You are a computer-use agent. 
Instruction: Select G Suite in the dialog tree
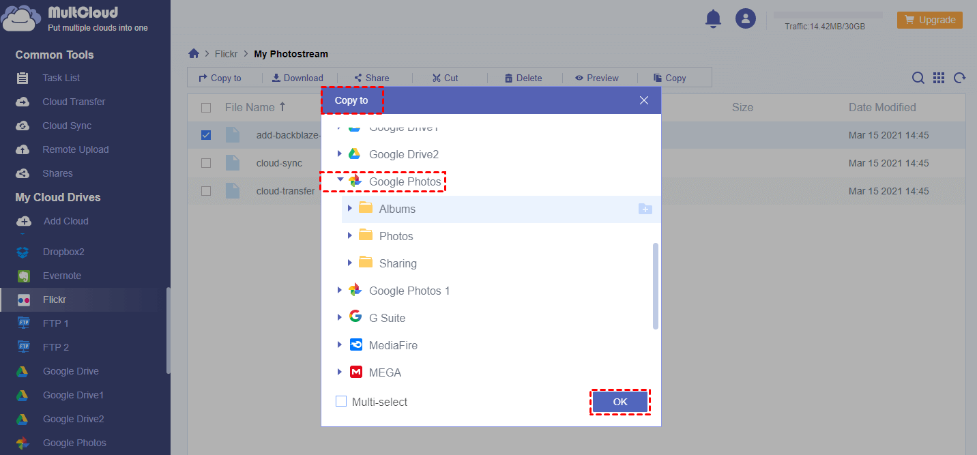387,318
